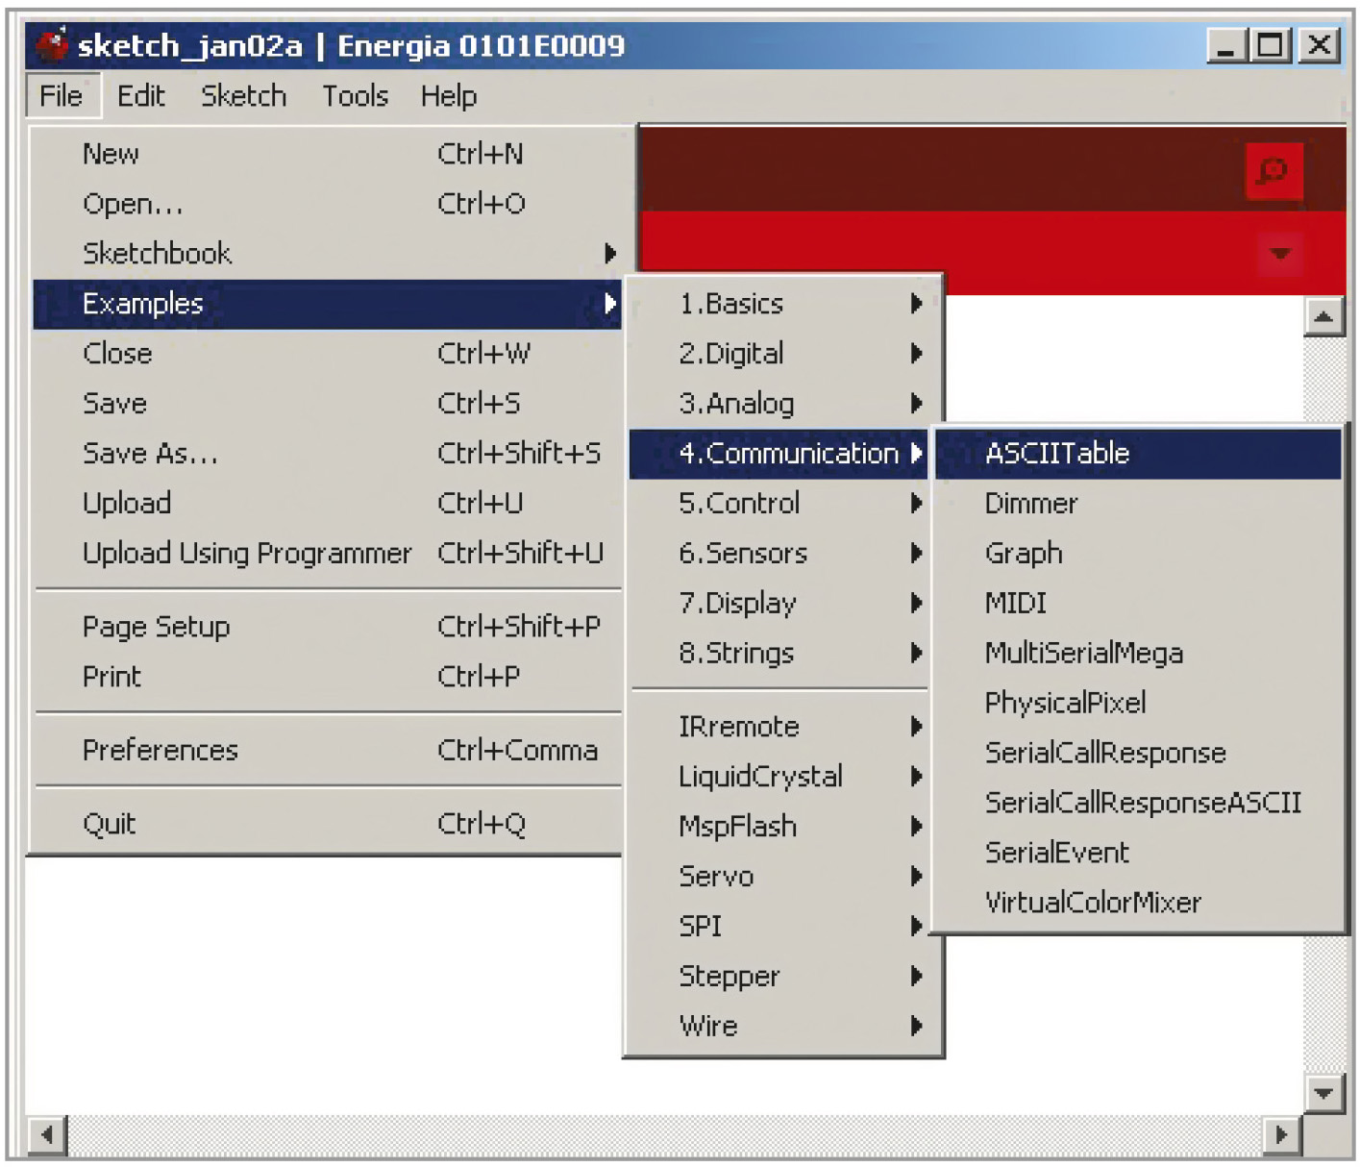
Task: Open the Graph example sketch
Action: click(x=1139, y=554)
